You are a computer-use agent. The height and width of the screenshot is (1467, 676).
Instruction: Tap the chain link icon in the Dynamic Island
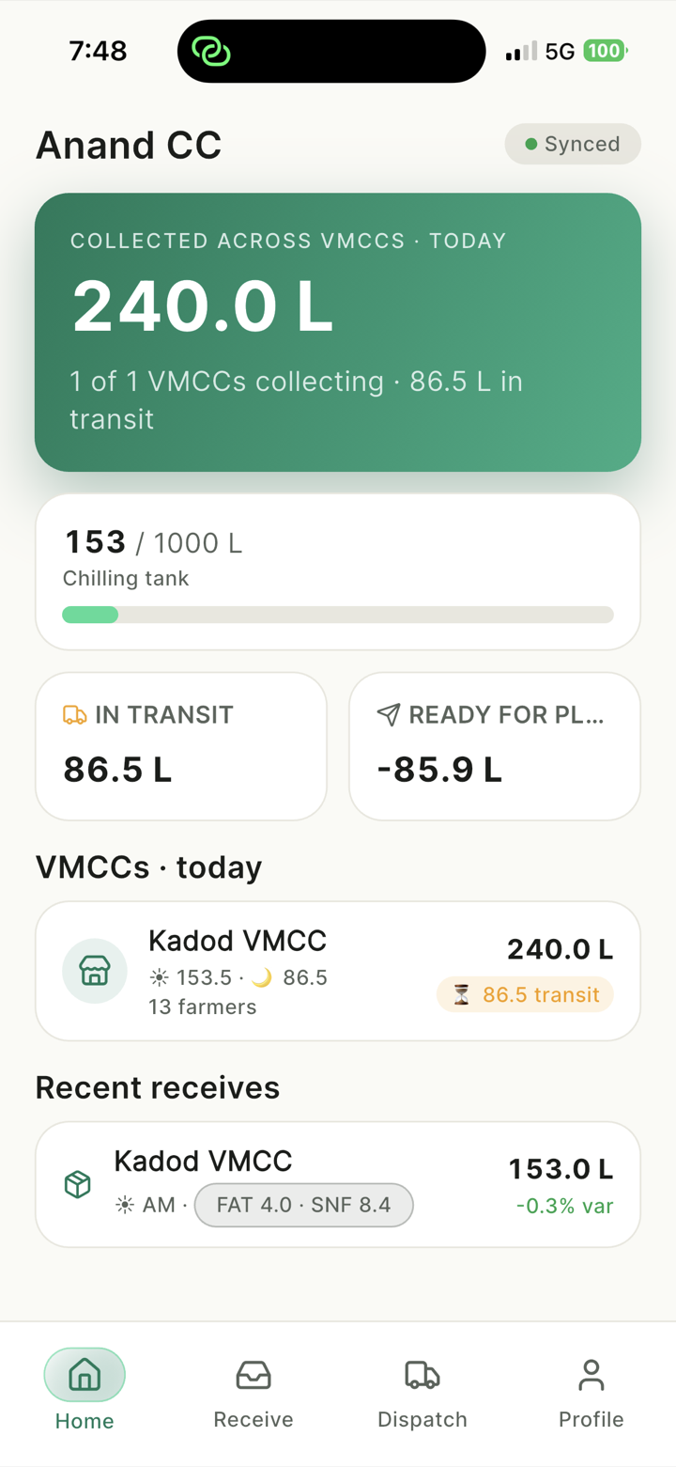pyautogui.click(x=211, y=51)
